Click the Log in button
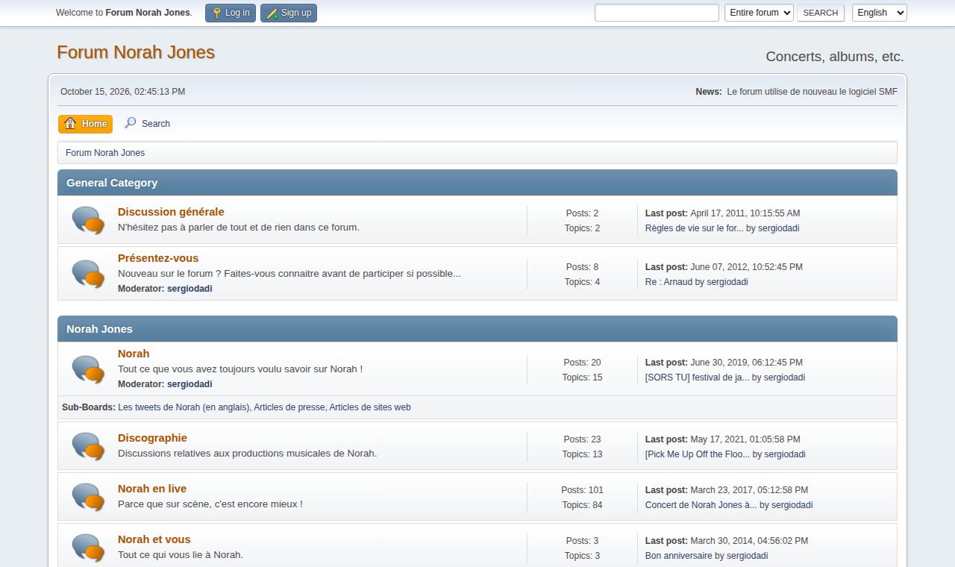This screenshot has width=955, height=567. (x=231, y=13)
